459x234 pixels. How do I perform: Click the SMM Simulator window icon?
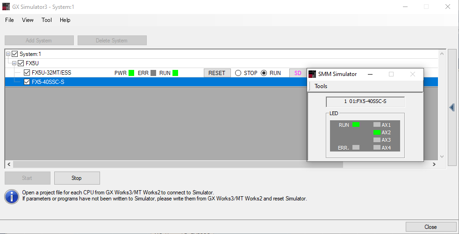312,74
